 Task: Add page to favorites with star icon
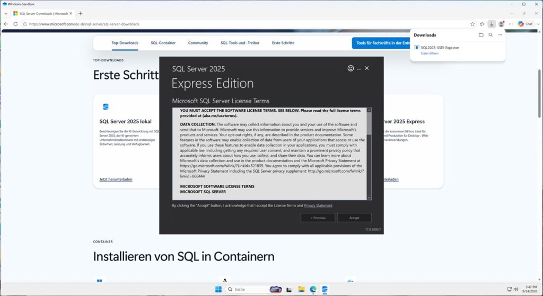pyautogui.click(x=472, y=24)
